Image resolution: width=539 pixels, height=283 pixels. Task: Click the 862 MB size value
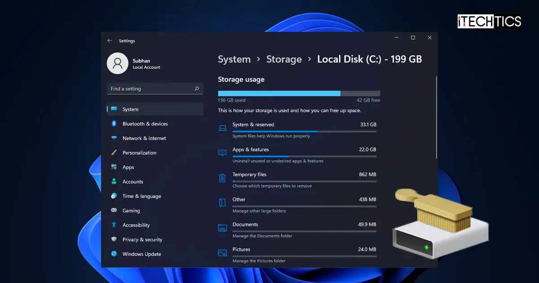pyautogui.click(x=368, y=174)
